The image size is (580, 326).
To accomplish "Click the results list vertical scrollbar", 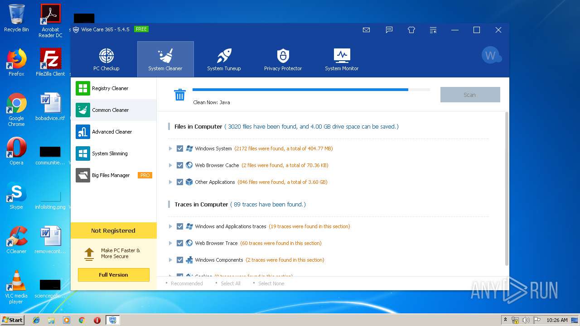I will [x=506, y=189].
